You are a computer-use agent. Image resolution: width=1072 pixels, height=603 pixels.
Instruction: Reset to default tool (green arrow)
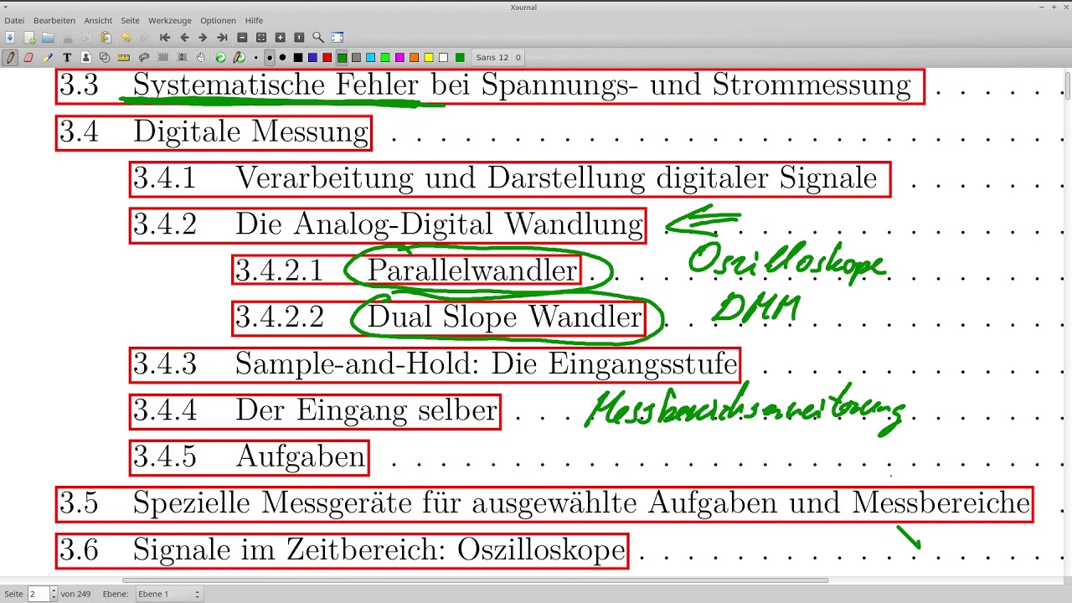[220, 58]
